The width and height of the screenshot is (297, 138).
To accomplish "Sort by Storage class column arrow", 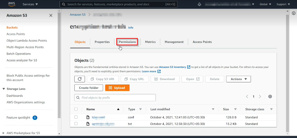I will [271, 109].
